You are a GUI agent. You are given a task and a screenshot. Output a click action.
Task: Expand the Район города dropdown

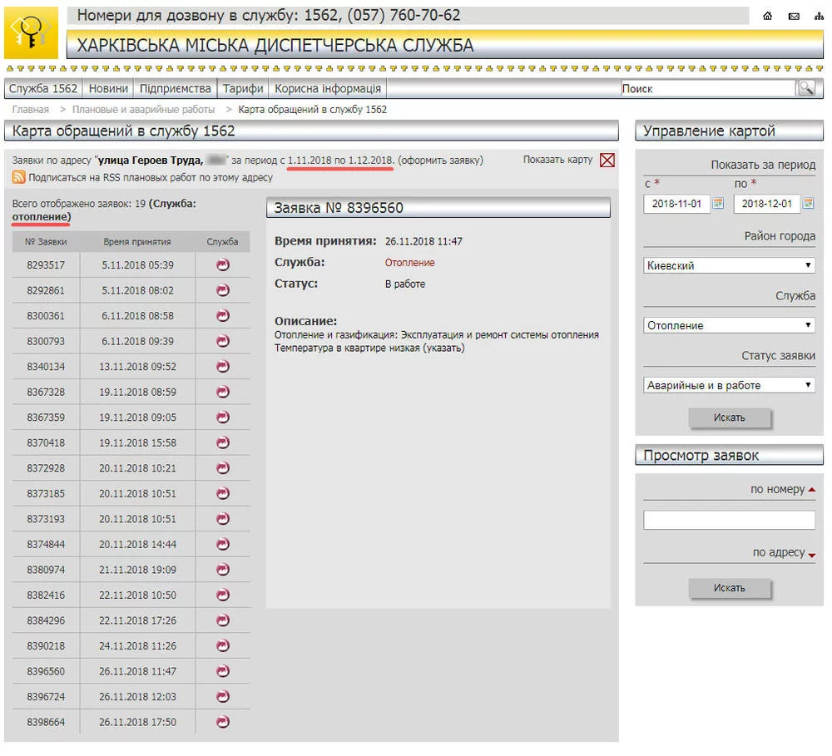(x=729, y=265)
